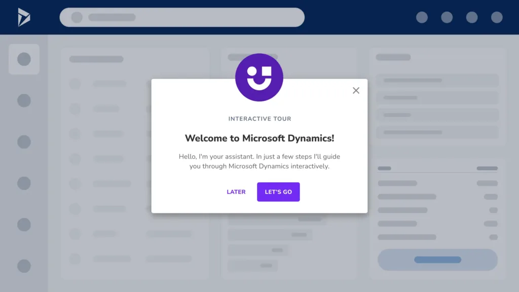Click the search magnifier inside the search bar
This screenshot has width=519, height=292.
tap(77, 17)
